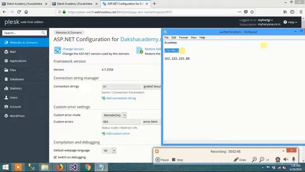Click the cn connection string name field

click(121, 86)
